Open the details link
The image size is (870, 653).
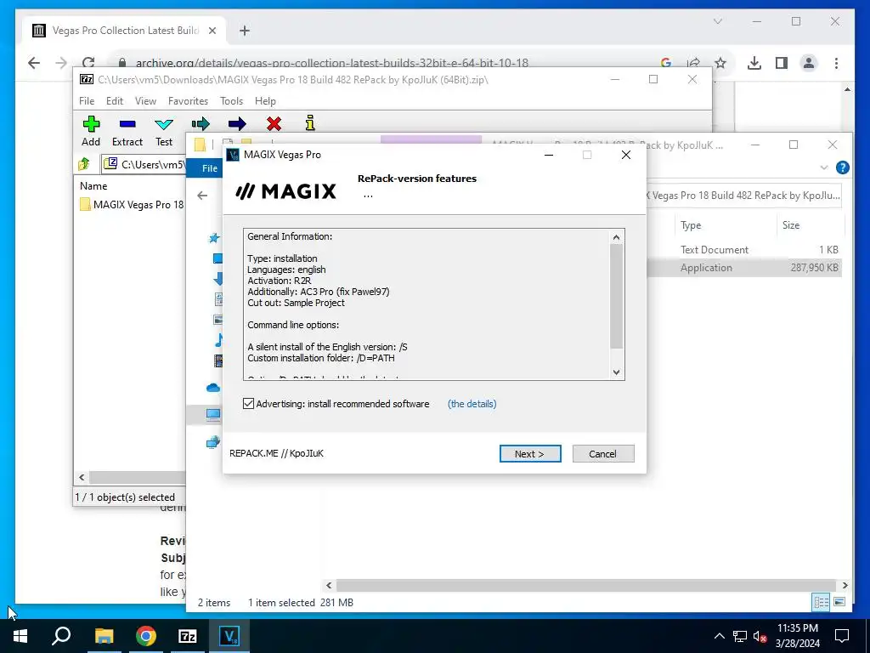(472, 404)
